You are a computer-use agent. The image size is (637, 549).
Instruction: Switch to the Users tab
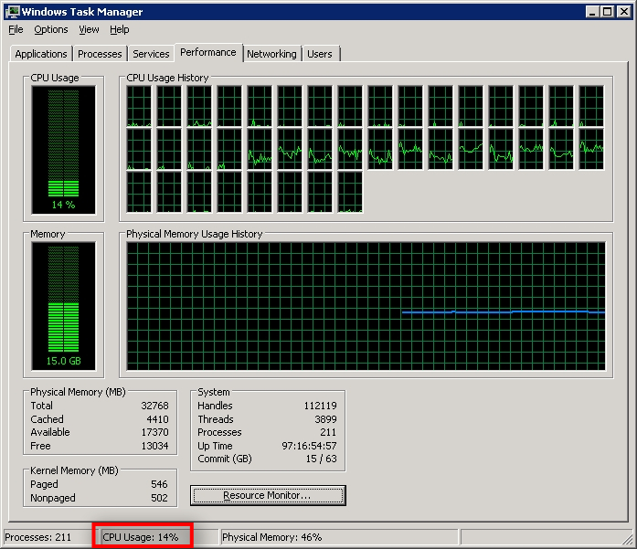click(x=320, y=54)
